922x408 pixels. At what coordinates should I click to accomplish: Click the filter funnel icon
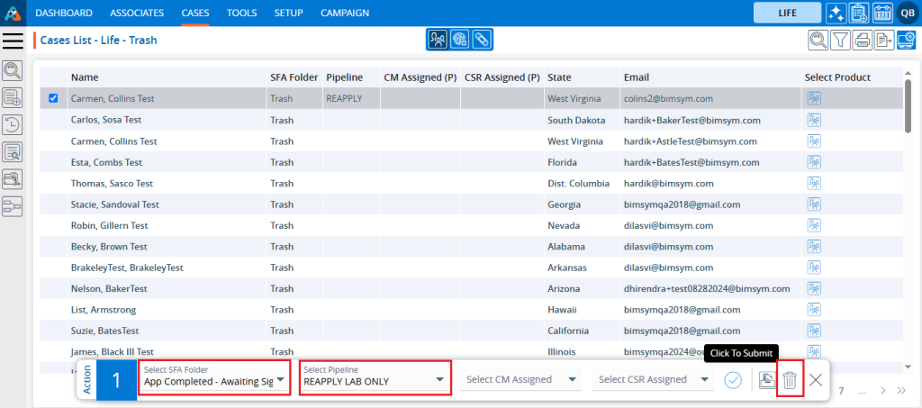(840, 40)
